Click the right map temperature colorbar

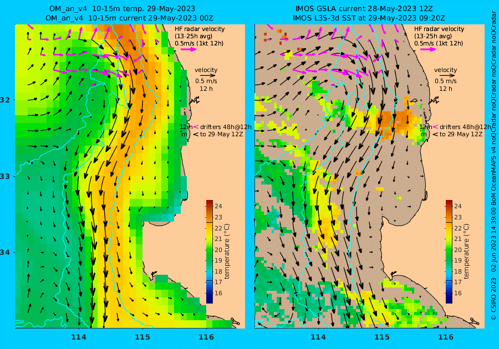[449, 252]
